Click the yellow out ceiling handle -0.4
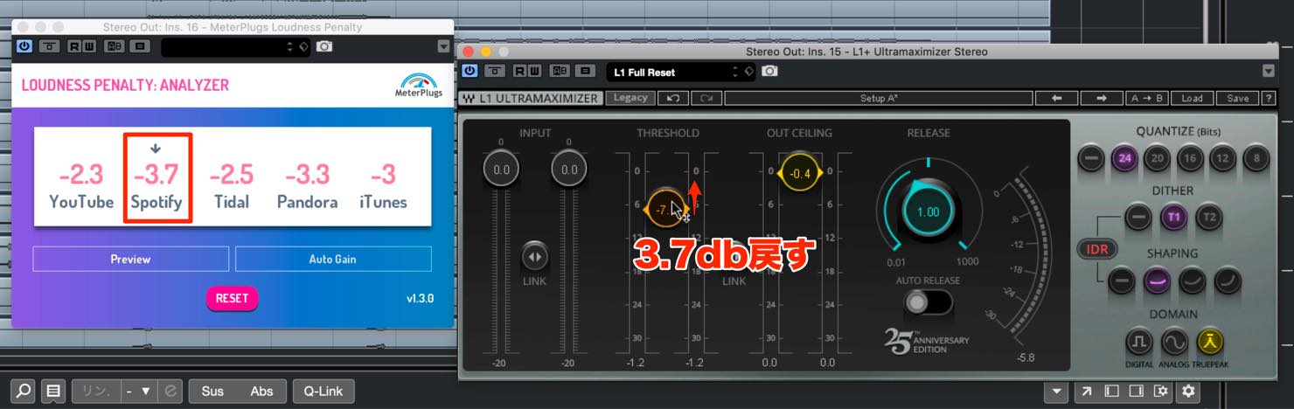The image size is (1294, 409). click(799, 173)
